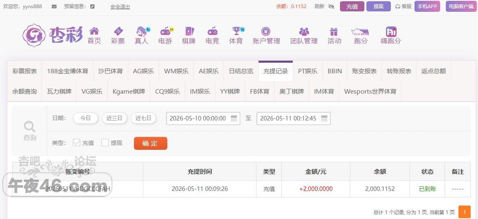
Task: Go to page 1 in pagination
Action: 465,212
